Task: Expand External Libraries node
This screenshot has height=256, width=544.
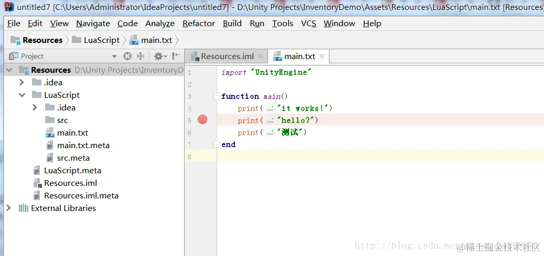Action: click(9, 208)
